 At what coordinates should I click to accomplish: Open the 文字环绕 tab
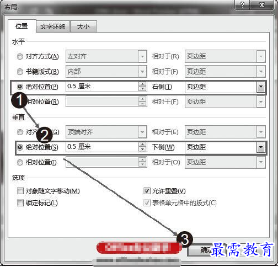coord(53,26)
